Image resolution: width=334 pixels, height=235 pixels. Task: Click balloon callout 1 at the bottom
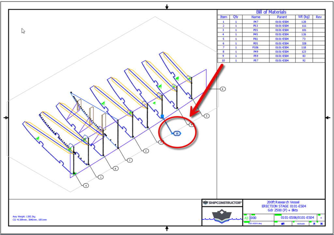tap(100, 177)
